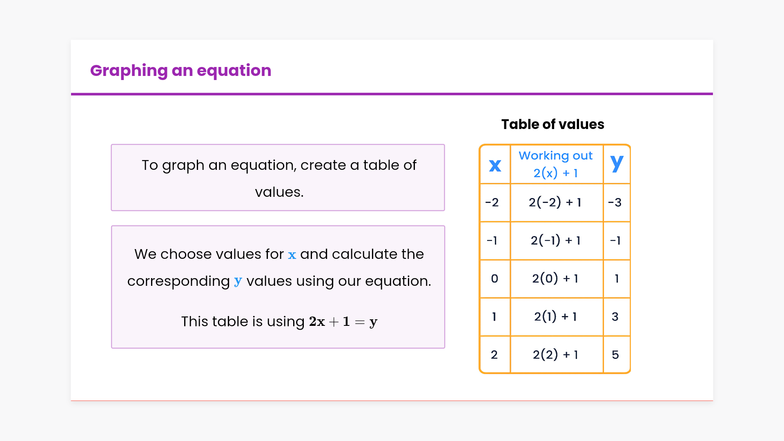Click the table cell showing 2(-1) + 1

tap(555, 241)
